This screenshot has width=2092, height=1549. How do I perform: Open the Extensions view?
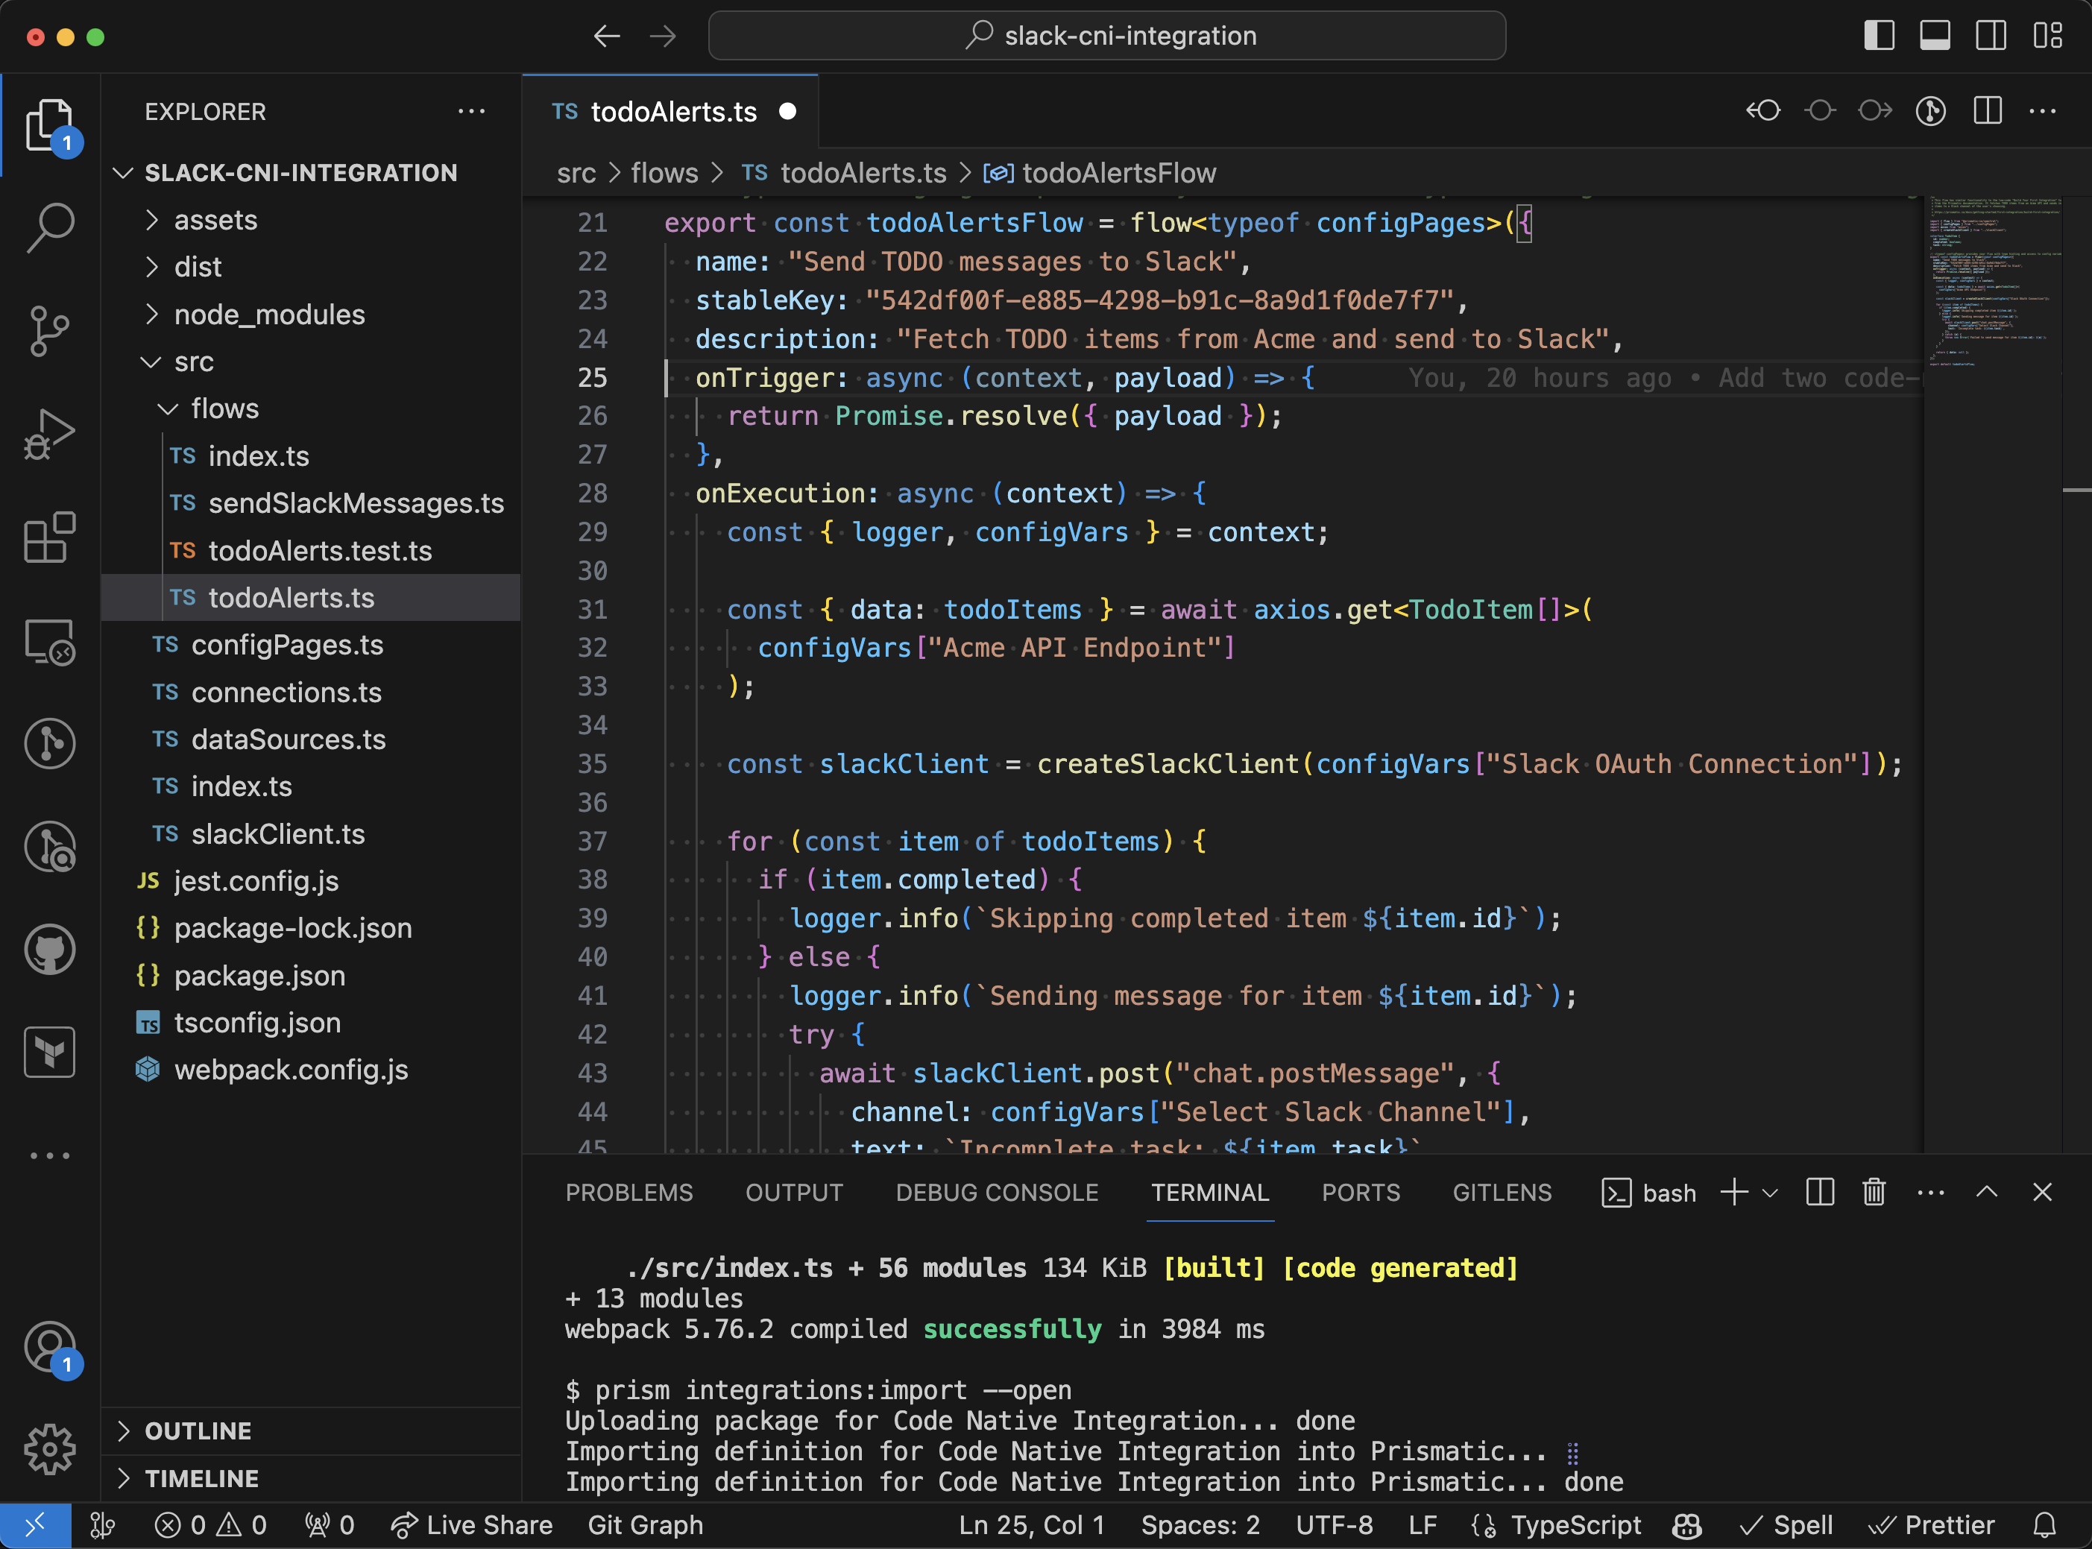(x=50, y=537)
